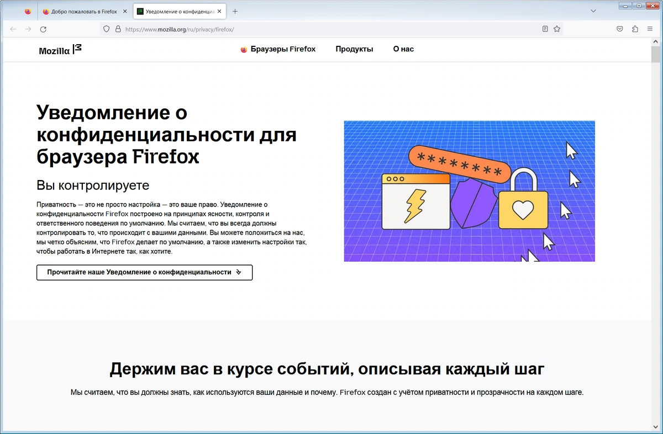
Task: Switch to 'Добро пожаловать в Firefox' tab
Action: [85, 11]
